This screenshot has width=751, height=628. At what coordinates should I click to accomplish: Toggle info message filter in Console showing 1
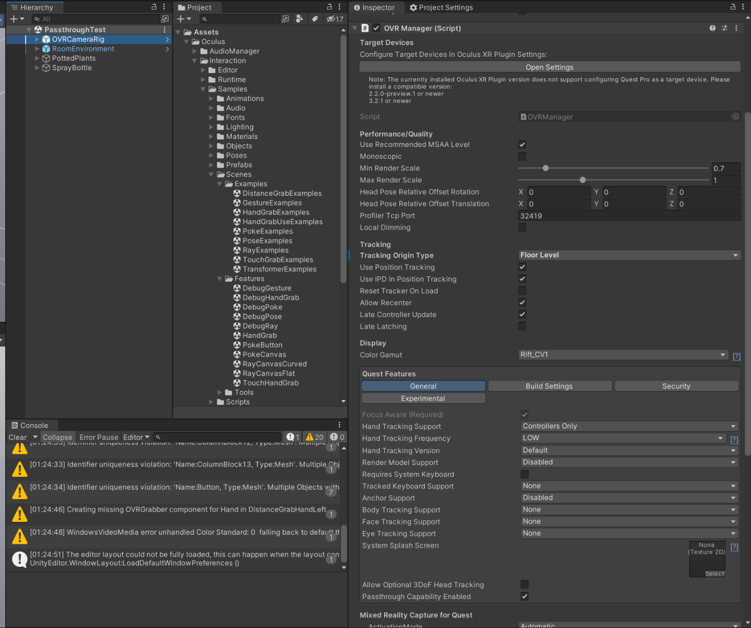point(293,437)
